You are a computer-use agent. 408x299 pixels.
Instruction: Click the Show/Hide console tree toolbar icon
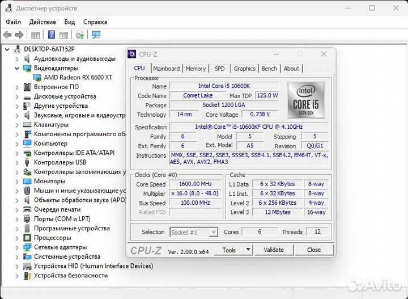[36, 35]
